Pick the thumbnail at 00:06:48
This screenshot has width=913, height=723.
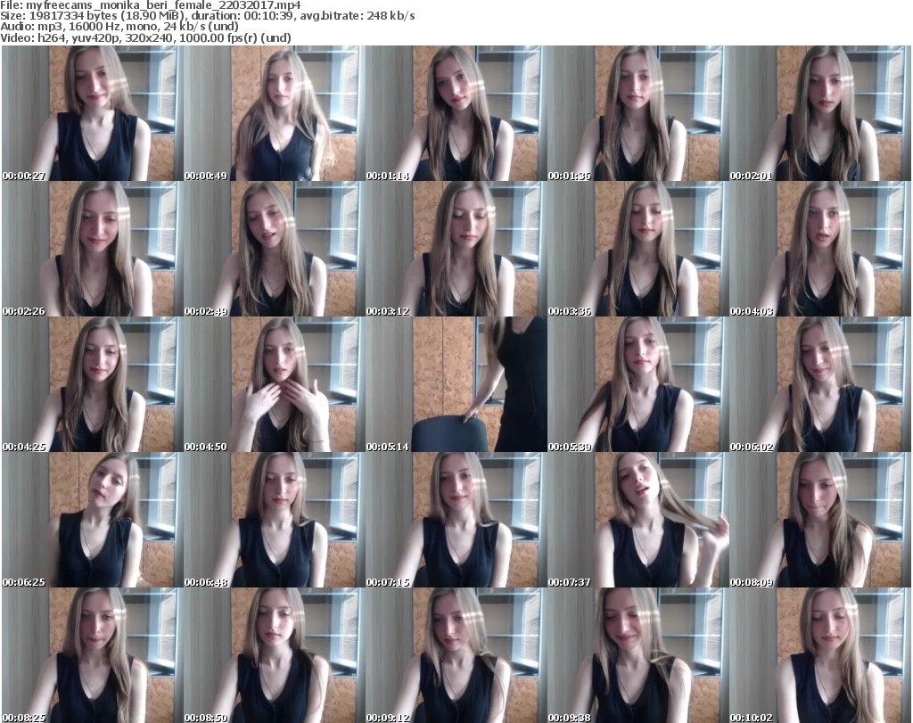pos(274,520)
